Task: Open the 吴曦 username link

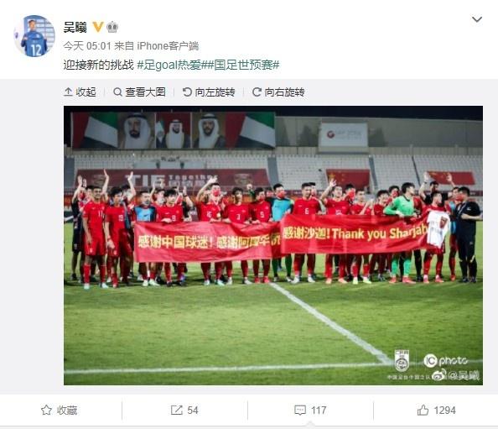Action: [x=75, y=28]
